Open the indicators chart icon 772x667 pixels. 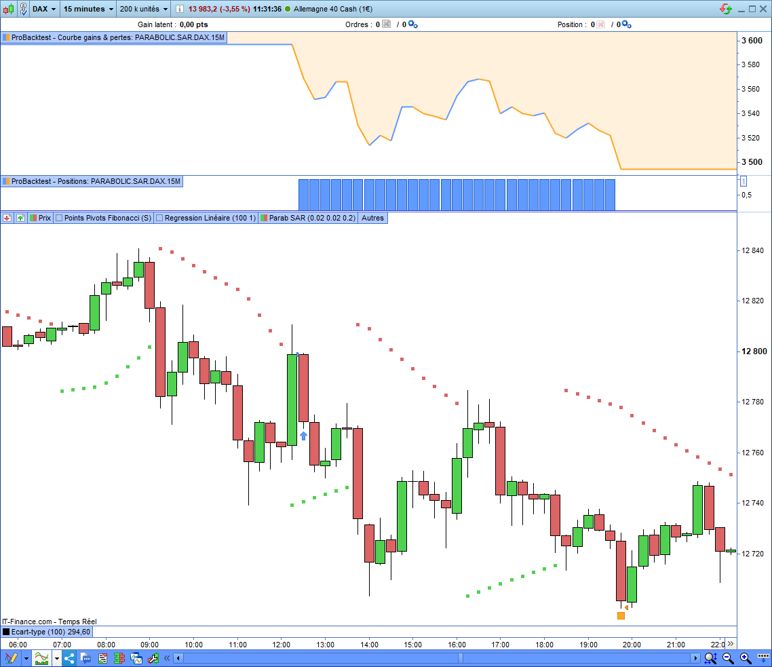pyautogui.click(x=42, y=658)
